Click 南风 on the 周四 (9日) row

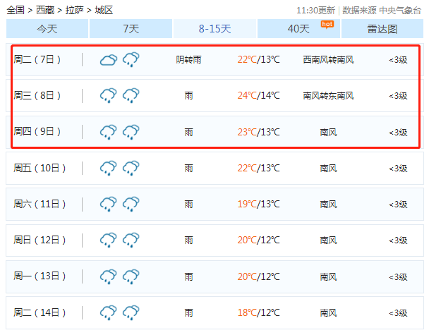tap(328, 133)
